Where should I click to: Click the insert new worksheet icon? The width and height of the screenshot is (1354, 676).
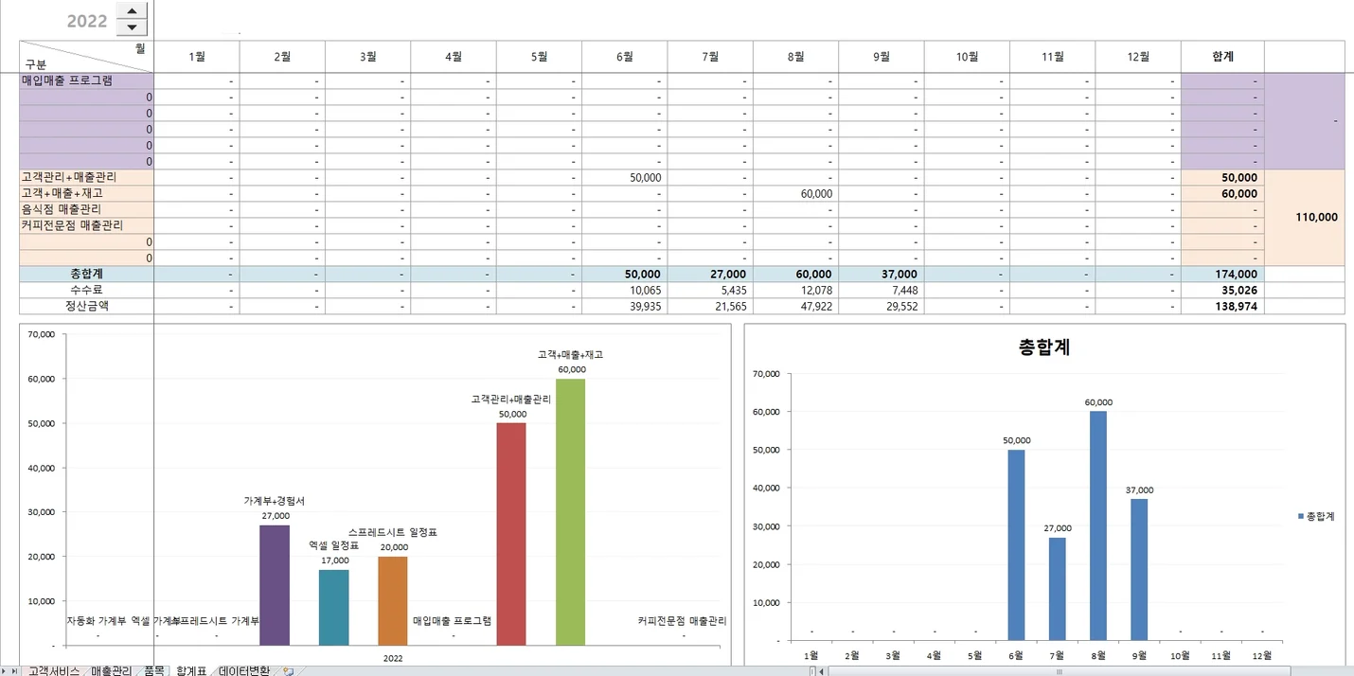click(288, 671)
